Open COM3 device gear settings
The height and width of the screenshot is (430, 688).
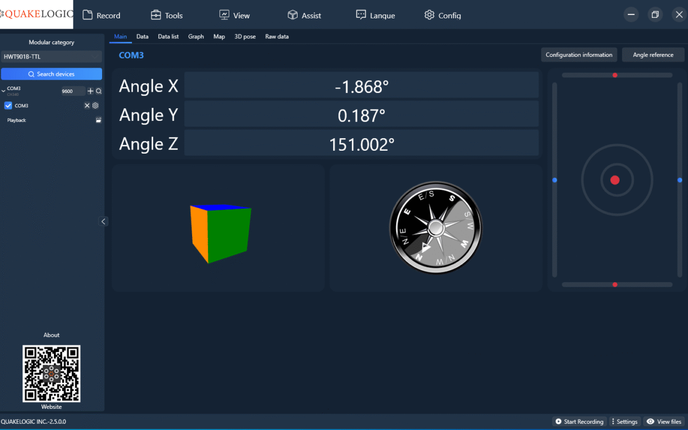click(x=96, y=105)
